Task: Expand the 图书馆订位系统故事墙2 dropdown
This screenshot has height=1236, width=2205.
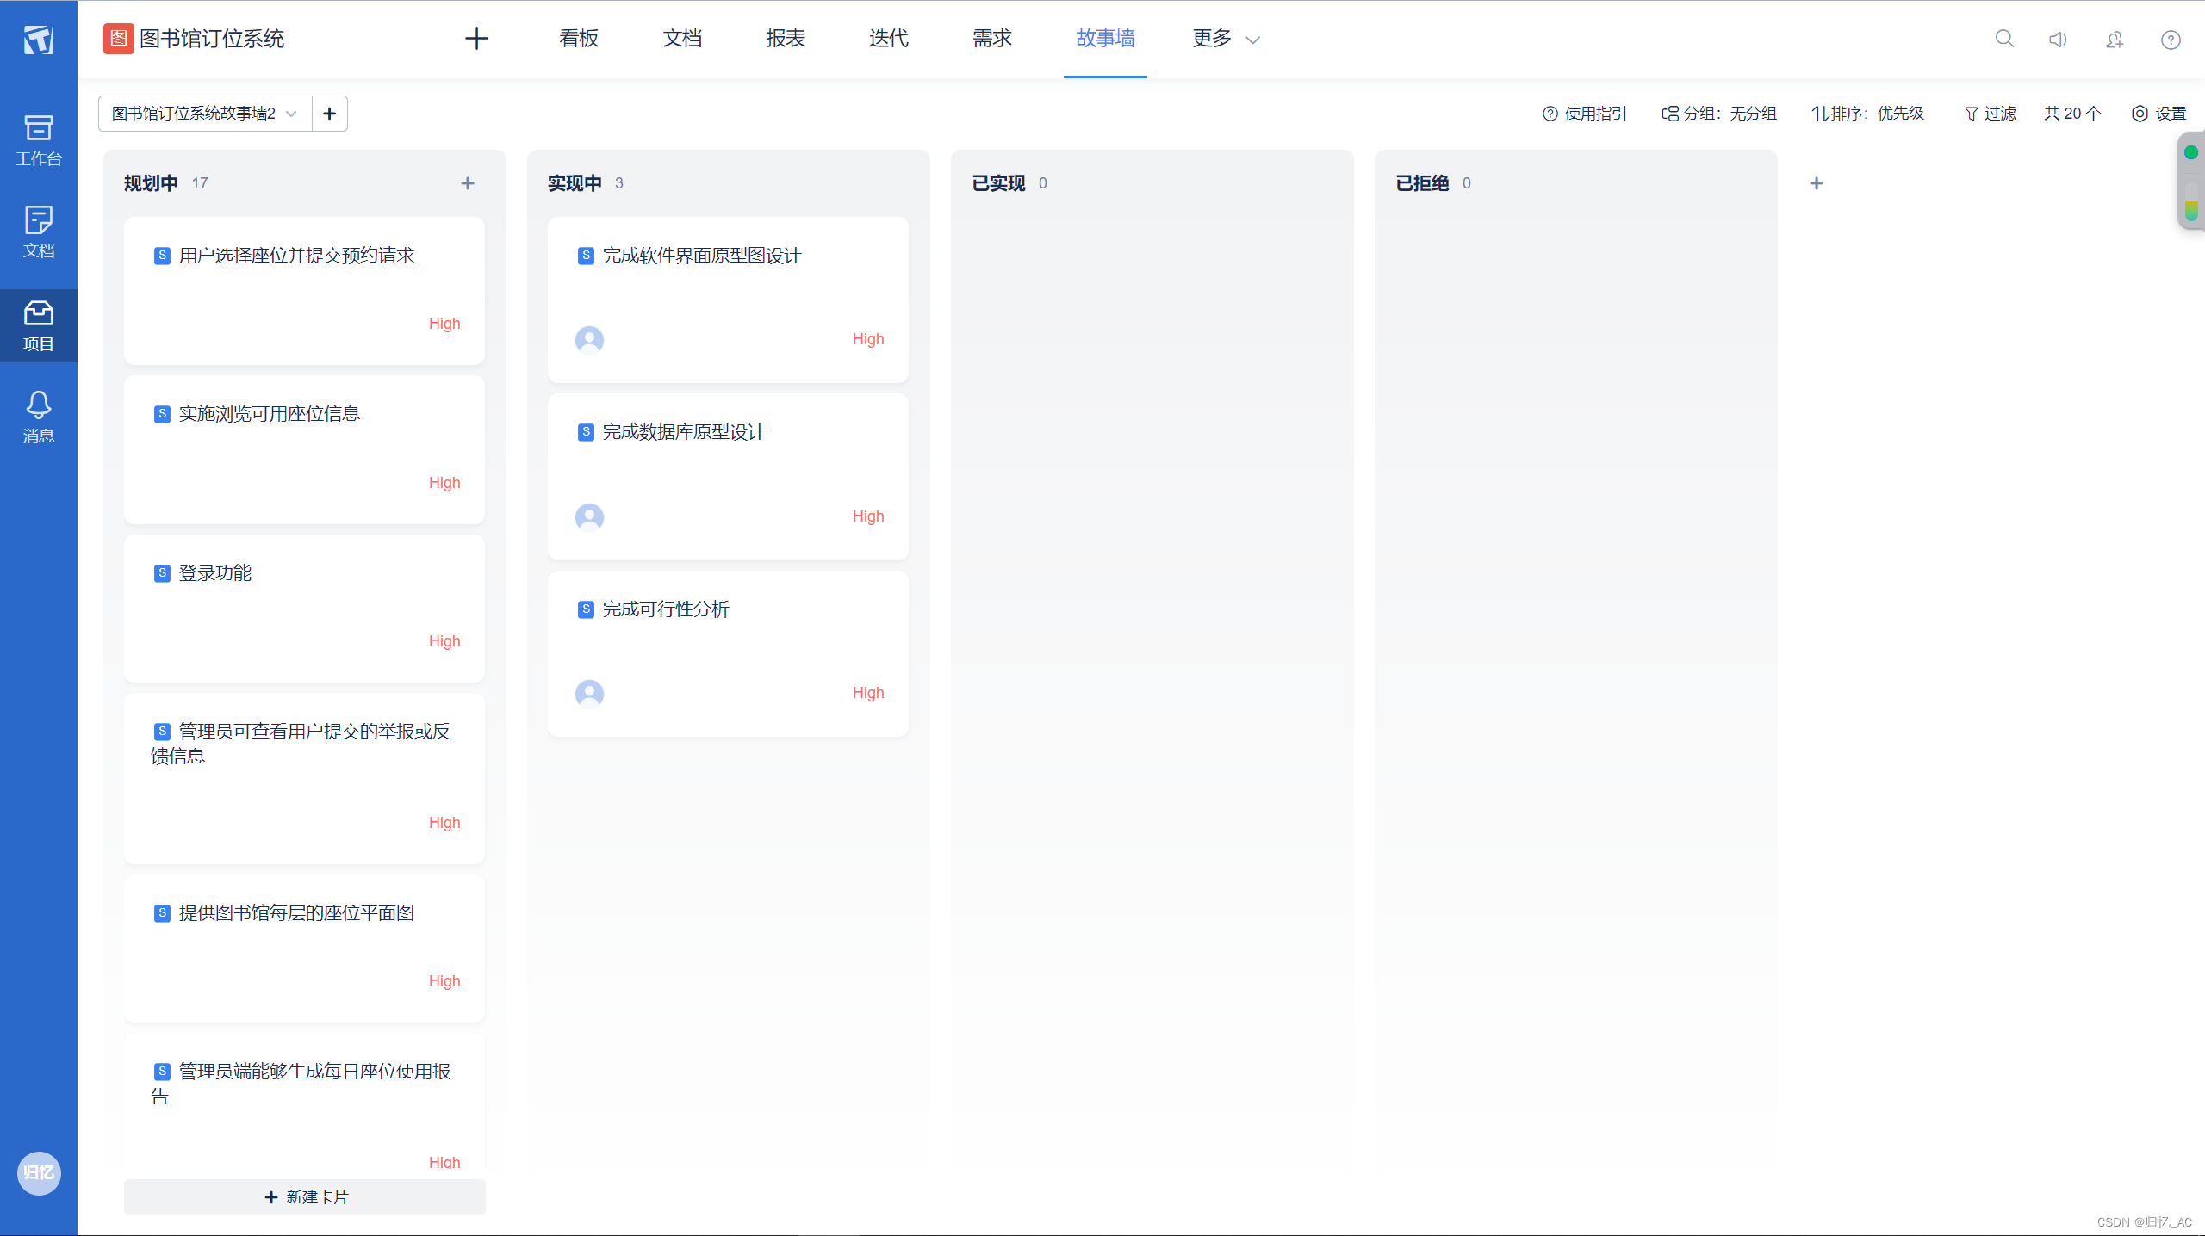Action: click(205, 114)
